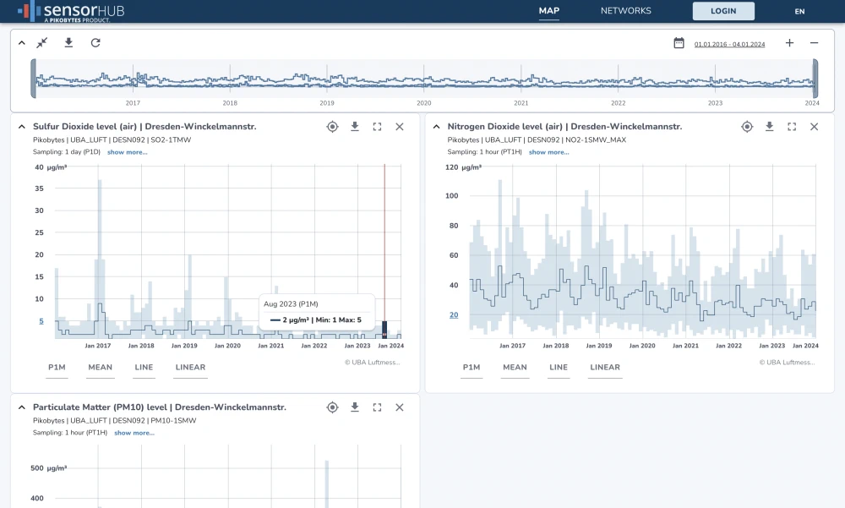Collapse the Particulate Matter PM10 chart panel

tap(22, 407)
